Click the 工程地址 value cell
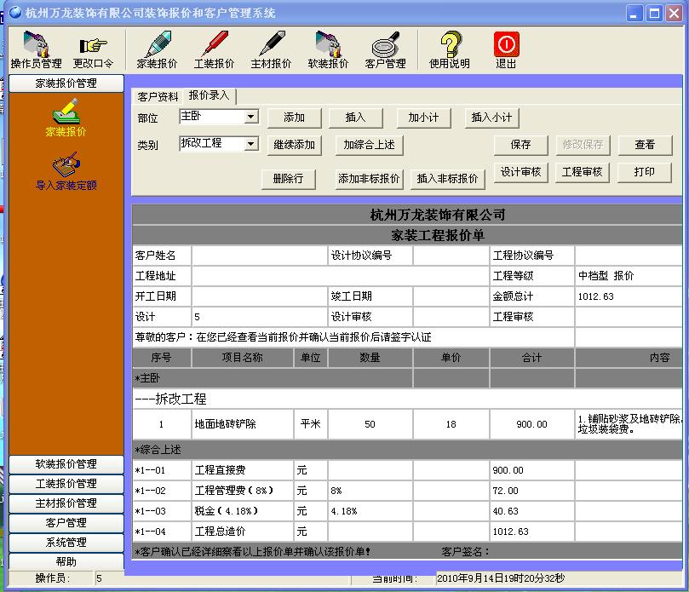 coord(340,276)
